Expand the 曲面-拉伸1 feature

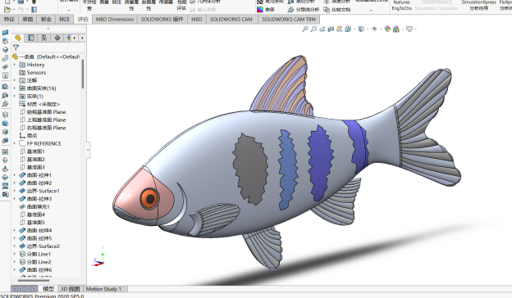click(15, 175)
